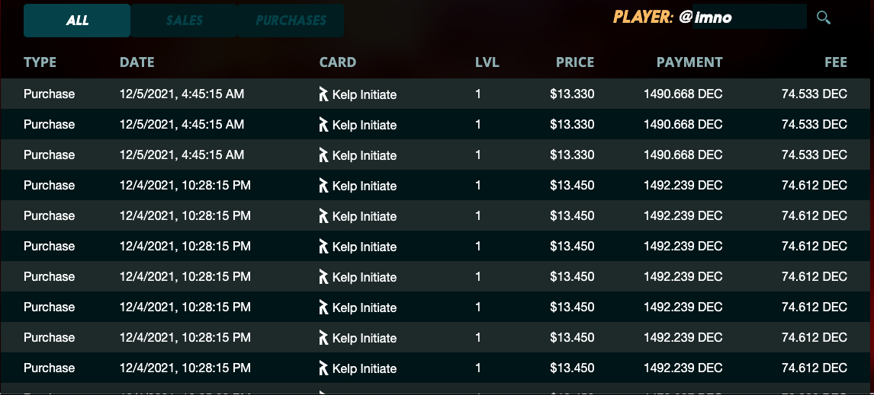Click the TYPE column header
The image size is (874, 395).
(40, 62)
